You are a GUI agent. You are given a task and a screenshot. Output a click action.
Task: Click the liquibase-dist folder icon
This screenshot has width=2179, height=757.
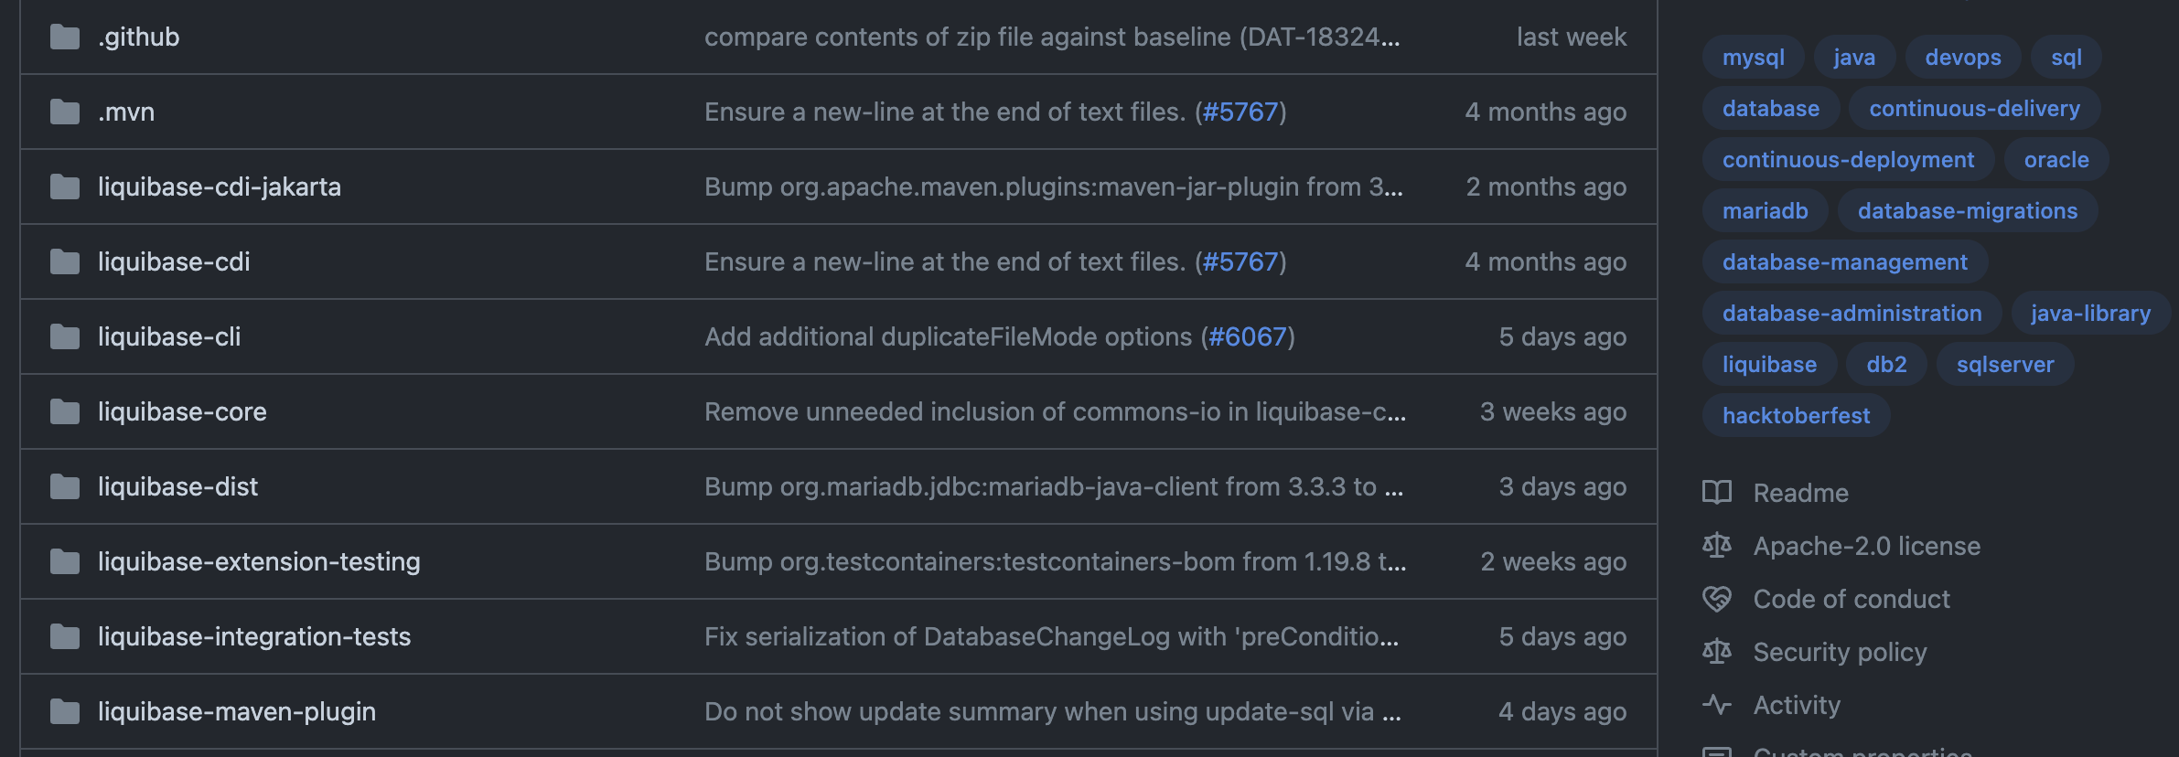pyautogui.click(x=65, y=487)
